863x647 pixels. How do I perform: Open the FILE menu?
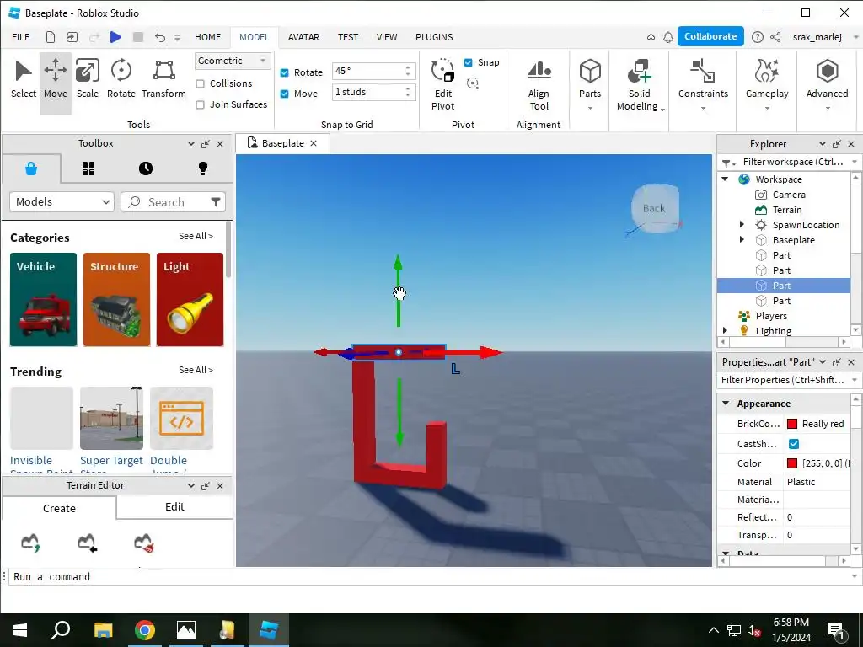21,37
